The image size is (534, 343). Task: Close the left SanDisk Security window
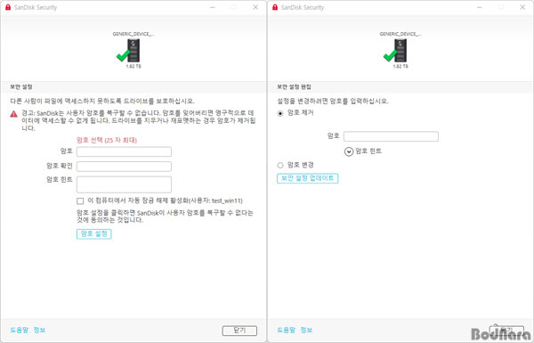pyautogui.click(x=255, y=7)
